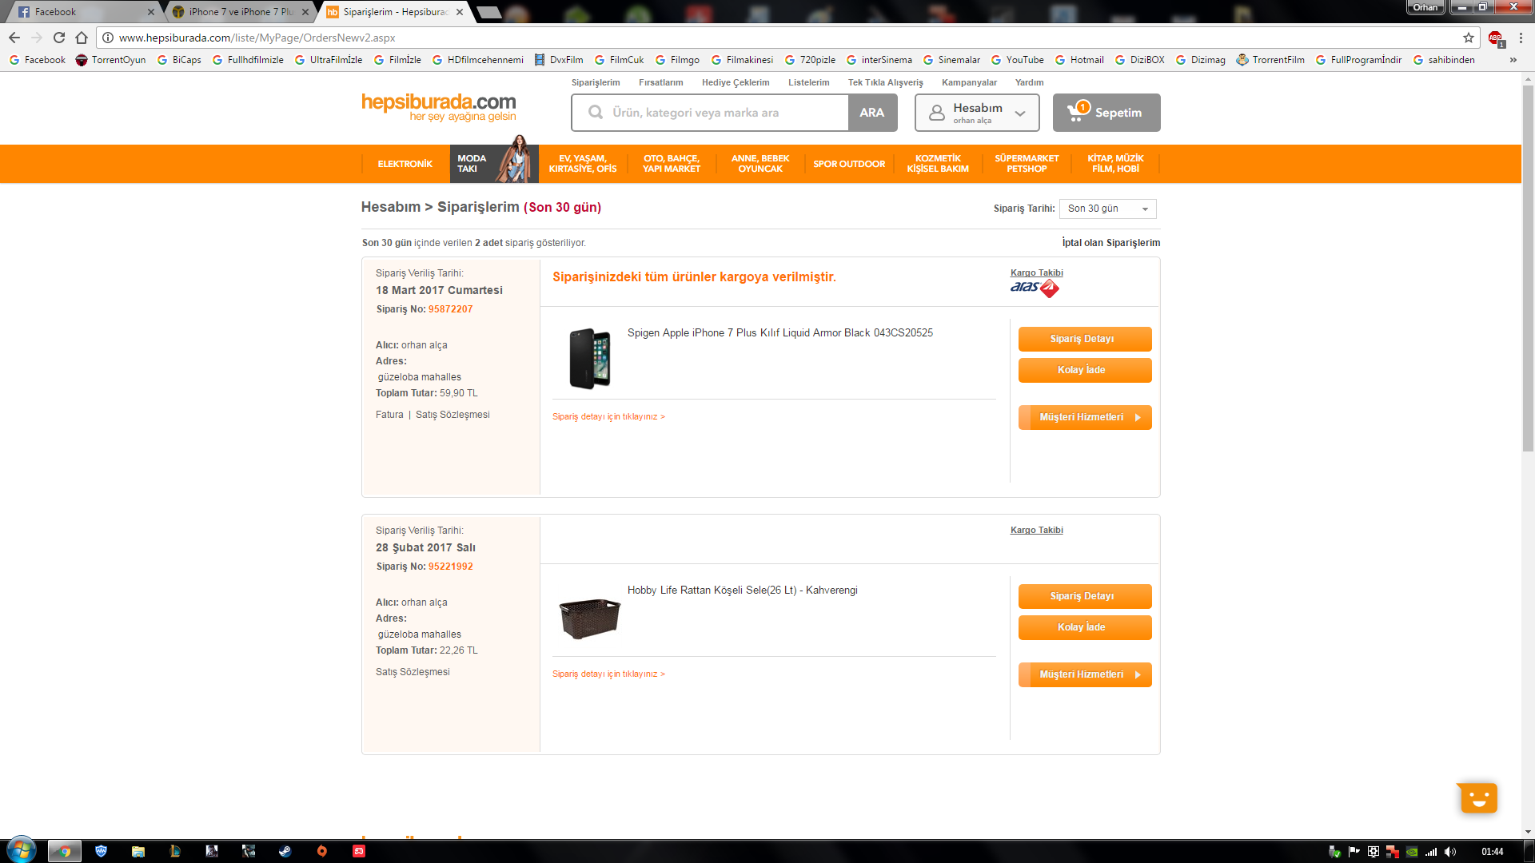
Task: Open Kargo Takibi for the iPhone case order
Action: click(x=1037, y=272)
